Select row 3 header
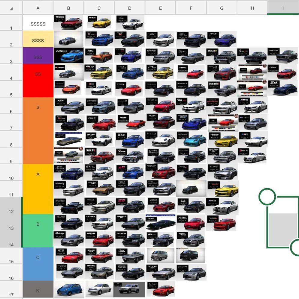The height and width of the screenshot is (299, 299). click(x=11, y=56)
